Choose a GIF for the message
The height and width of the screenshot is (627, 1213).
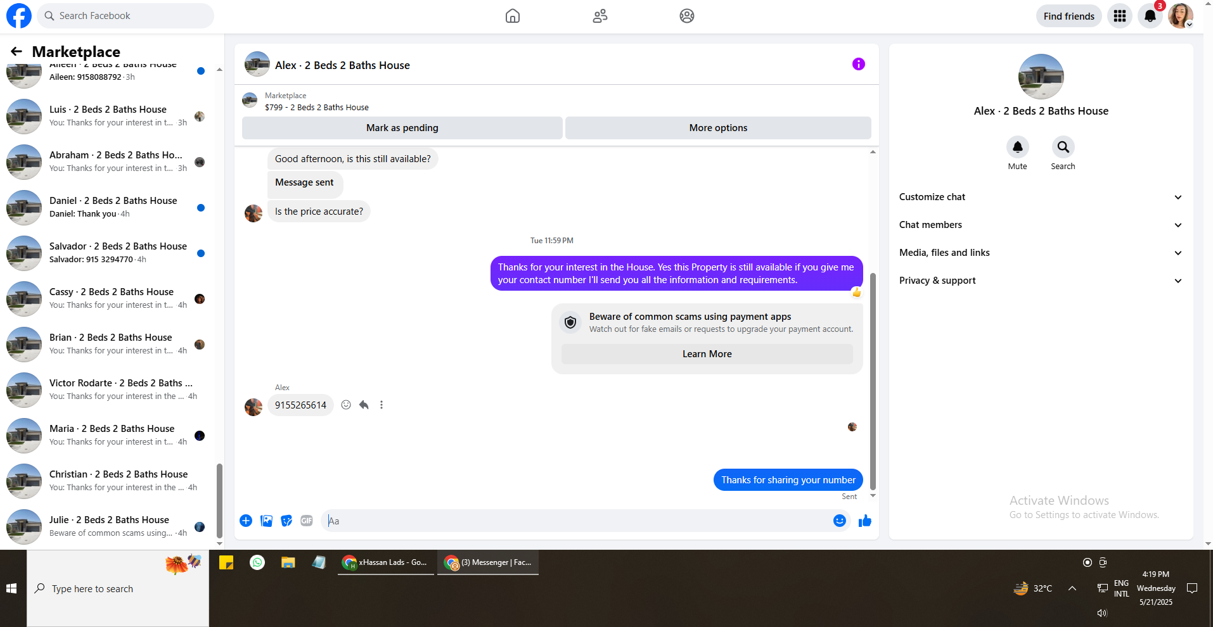(x=307, y=521)
